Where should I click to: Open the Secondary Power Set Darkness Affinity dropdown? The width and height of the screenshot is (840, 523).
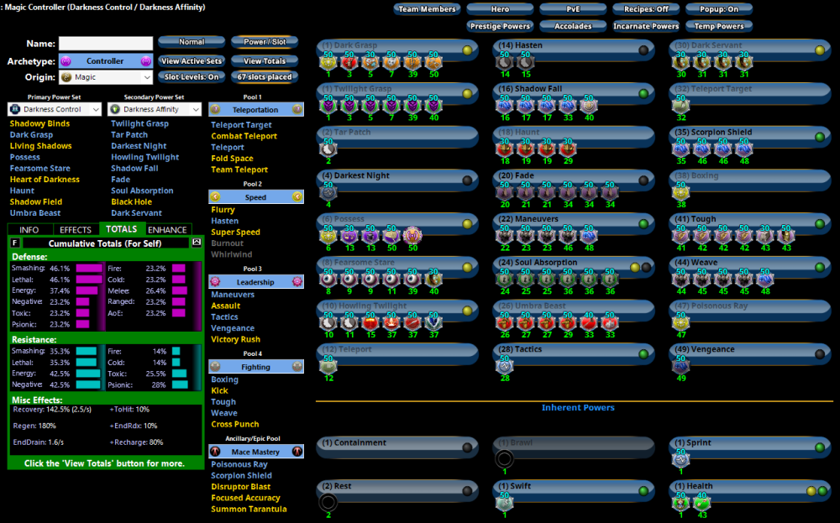click(155, 109)
